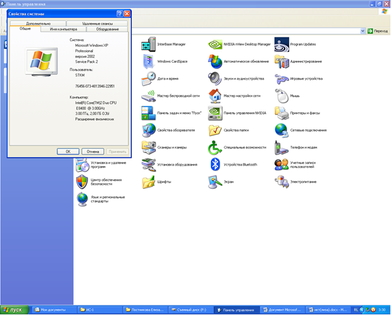The image size is (391, 315).
Task: Confirm system properties with OK
Action: click(68, 151)
